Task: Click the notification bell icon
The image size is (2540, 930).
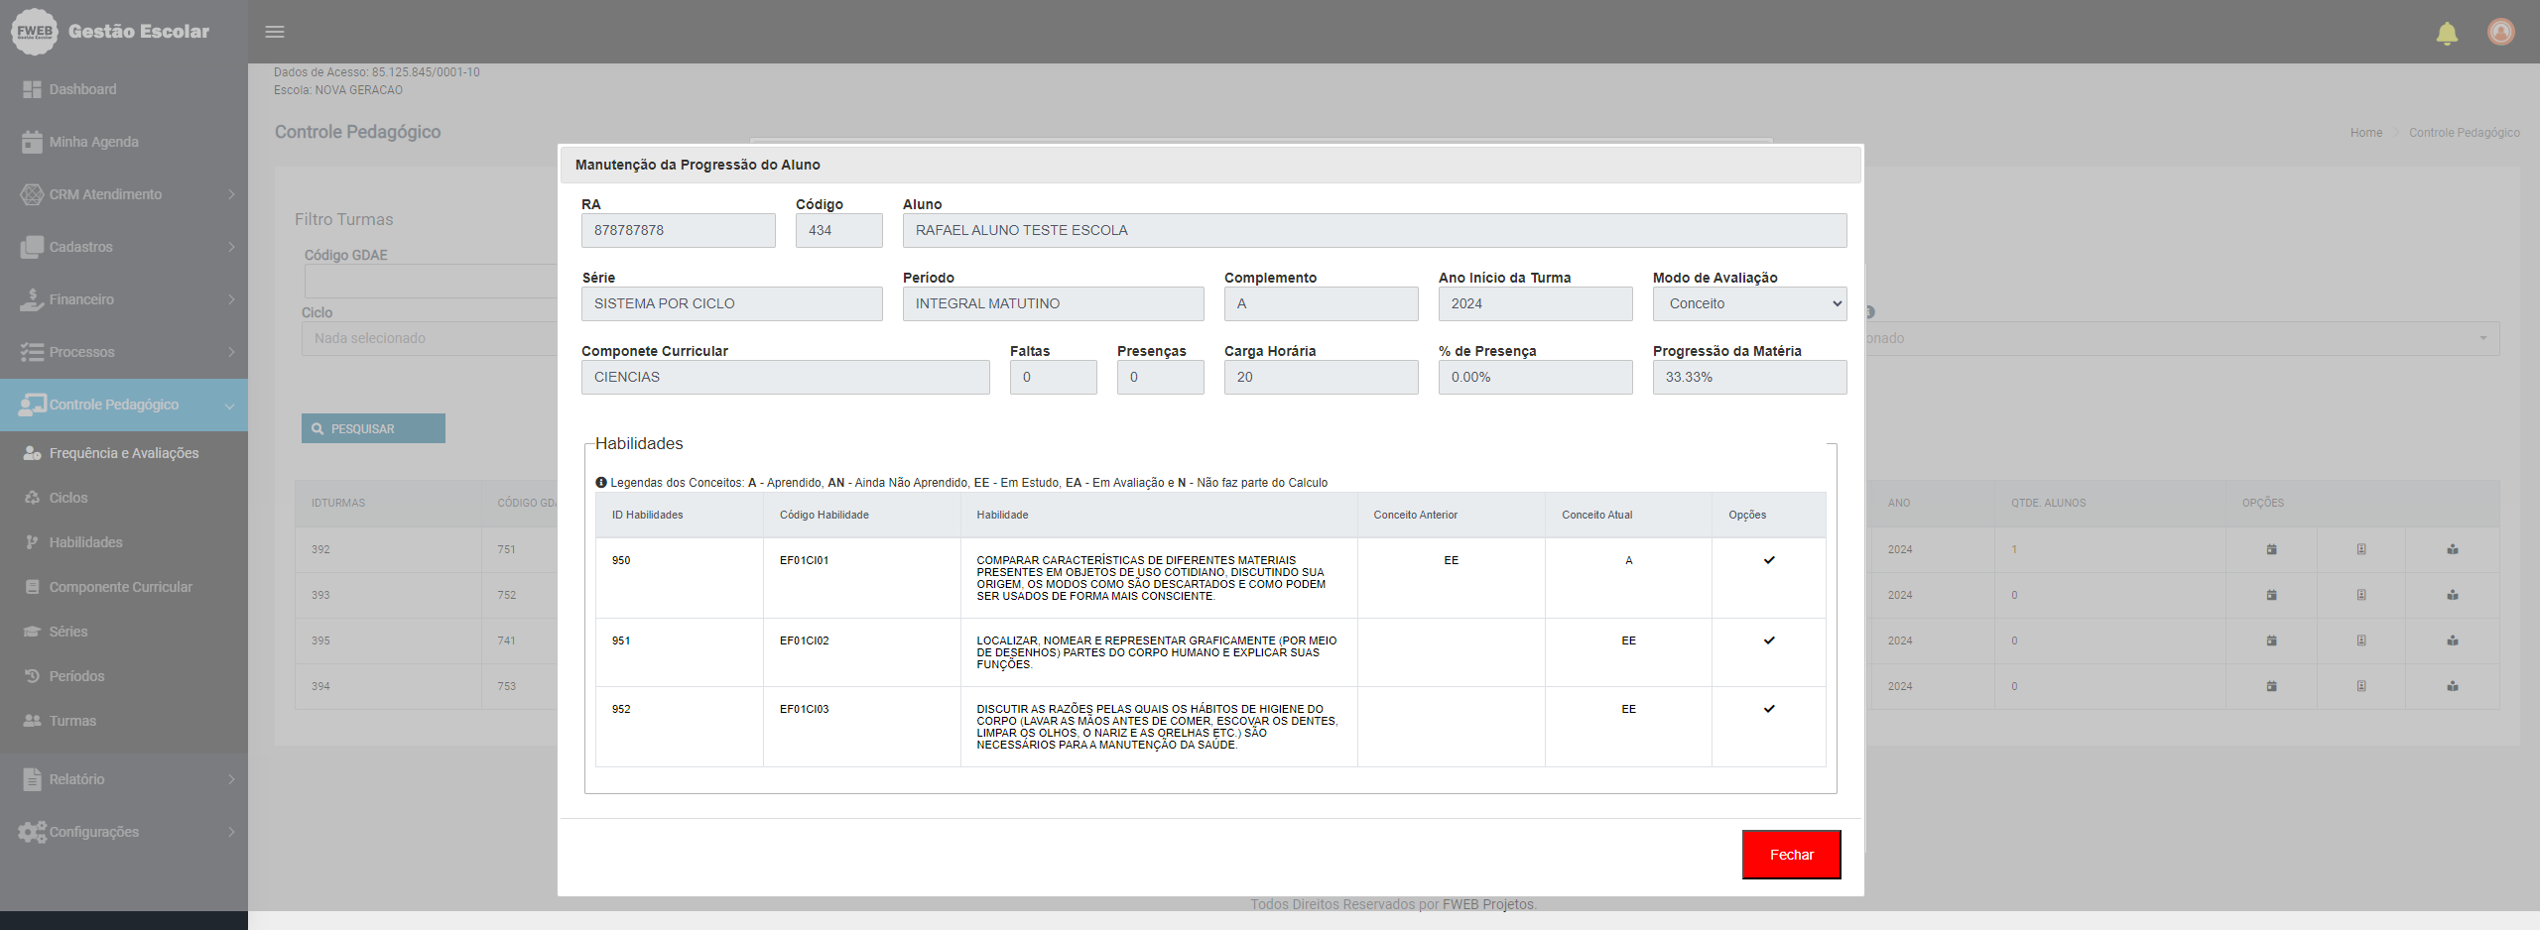Action: [2447, 34]
